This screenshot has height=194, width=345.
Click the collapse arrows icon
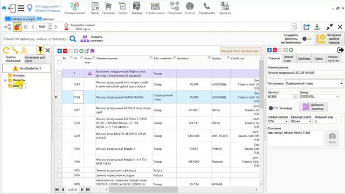(x=329, y=27)
